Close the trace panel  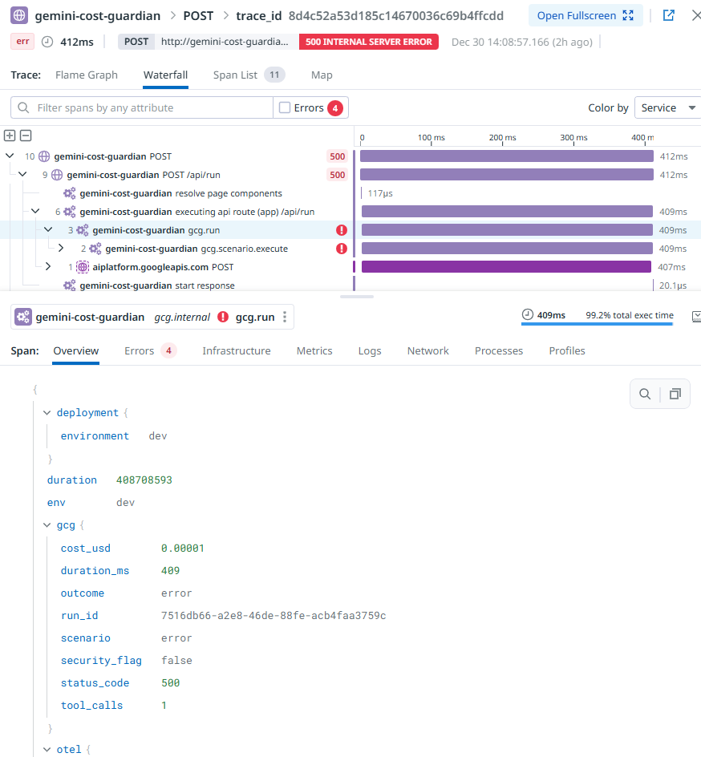pyautogui.click(x=695, y=15)
